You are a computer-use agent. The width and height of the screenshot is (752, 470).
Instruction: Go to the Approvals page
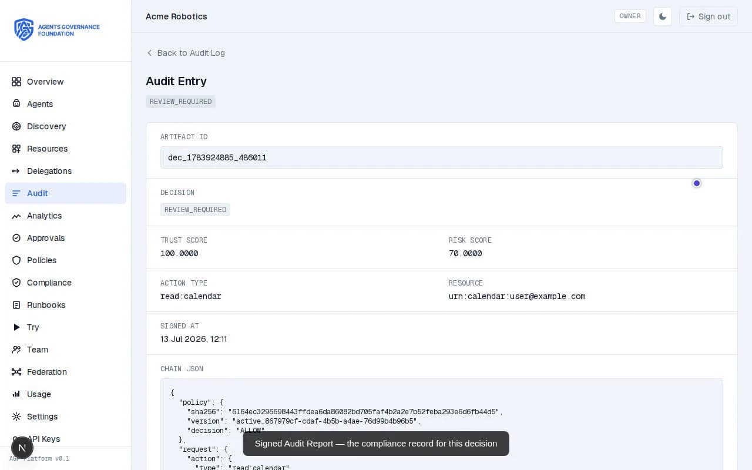tap(65, 238)
